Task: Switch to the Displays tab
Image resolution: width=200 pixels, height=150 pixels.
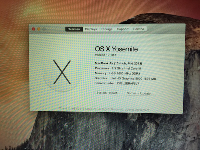Action: pos(91,29)
